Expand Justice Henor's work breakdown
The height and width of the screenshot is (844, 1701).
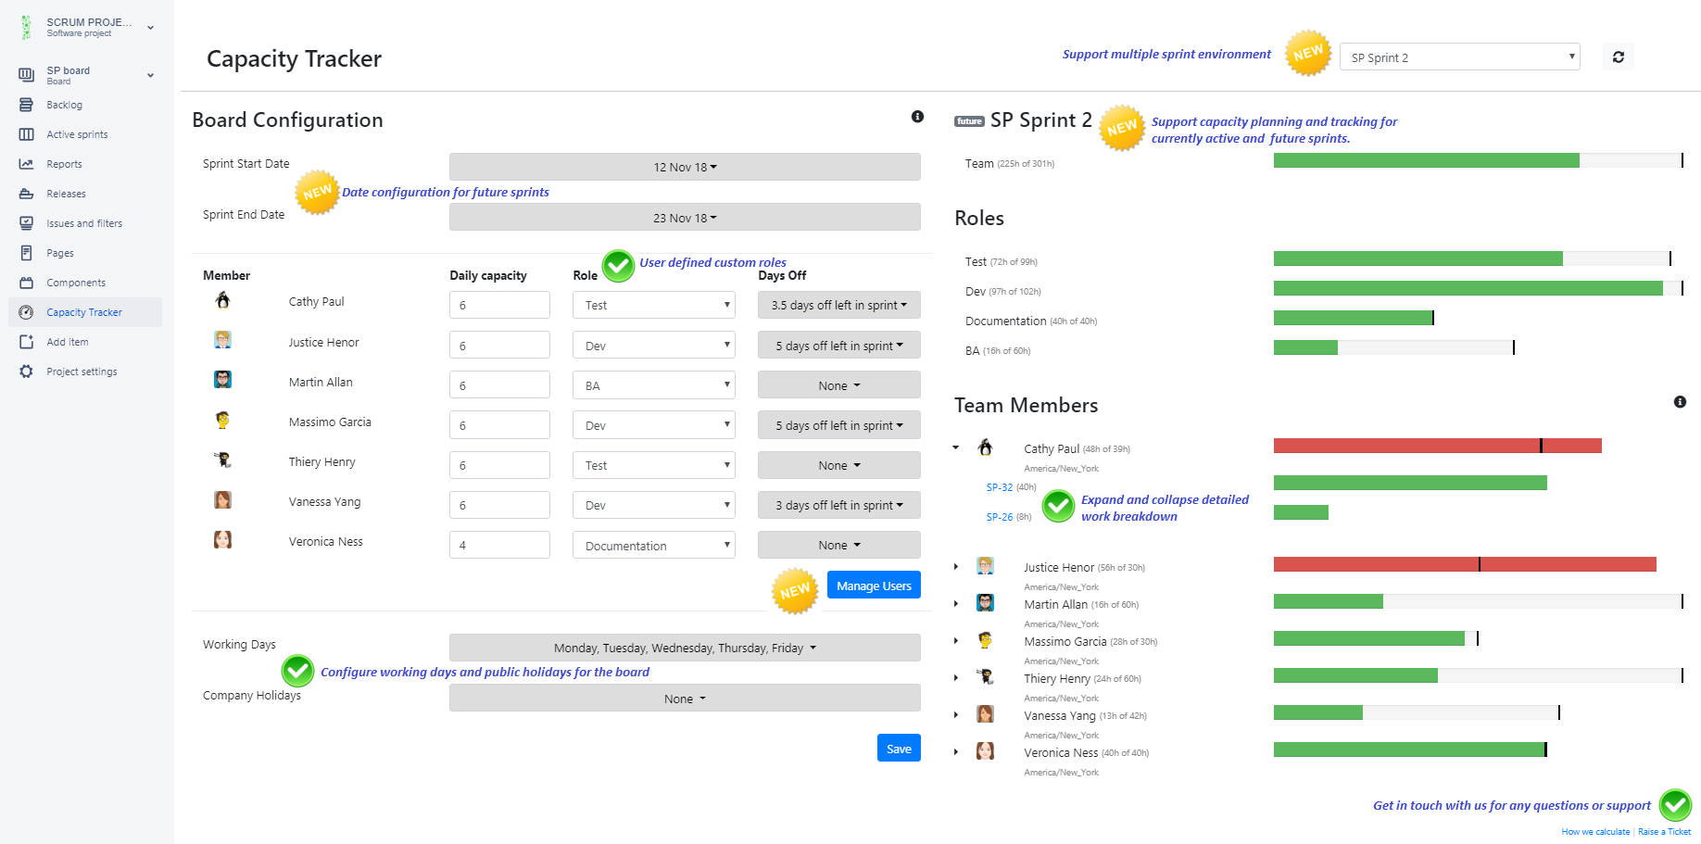[956, 566]
